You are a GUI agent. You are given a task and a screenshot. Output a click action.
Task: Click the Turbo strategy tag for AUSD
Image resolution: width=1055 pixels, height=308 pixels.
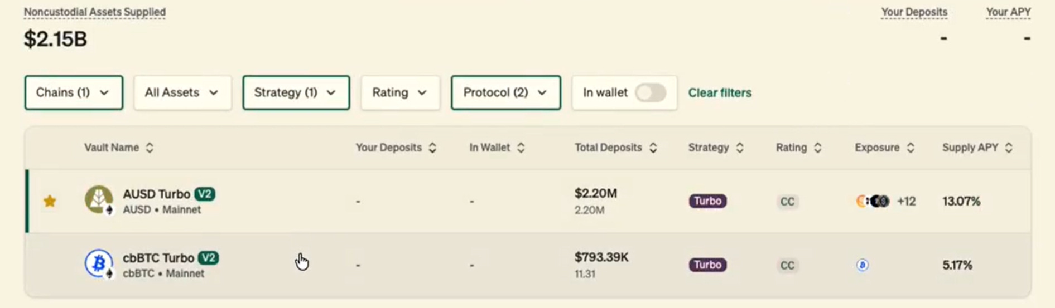tap(707, 201)
